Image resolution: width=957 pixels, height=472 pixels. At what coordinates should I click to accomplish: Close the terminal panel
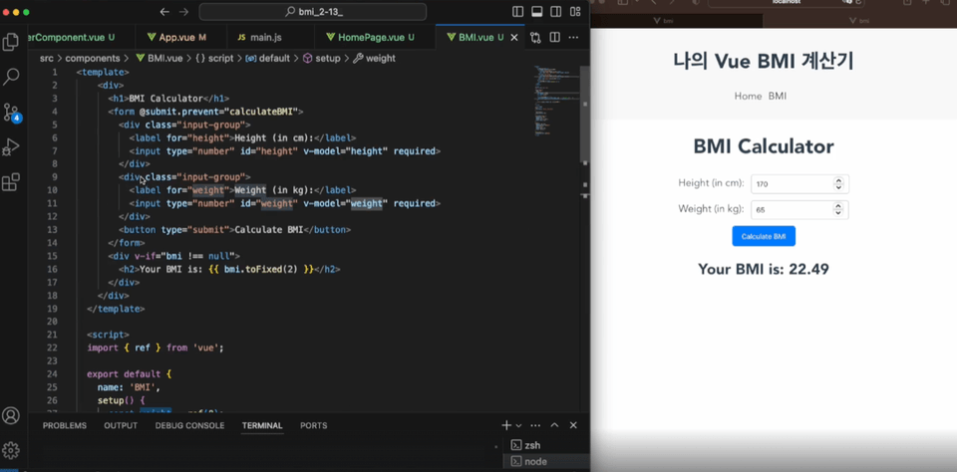573,425
